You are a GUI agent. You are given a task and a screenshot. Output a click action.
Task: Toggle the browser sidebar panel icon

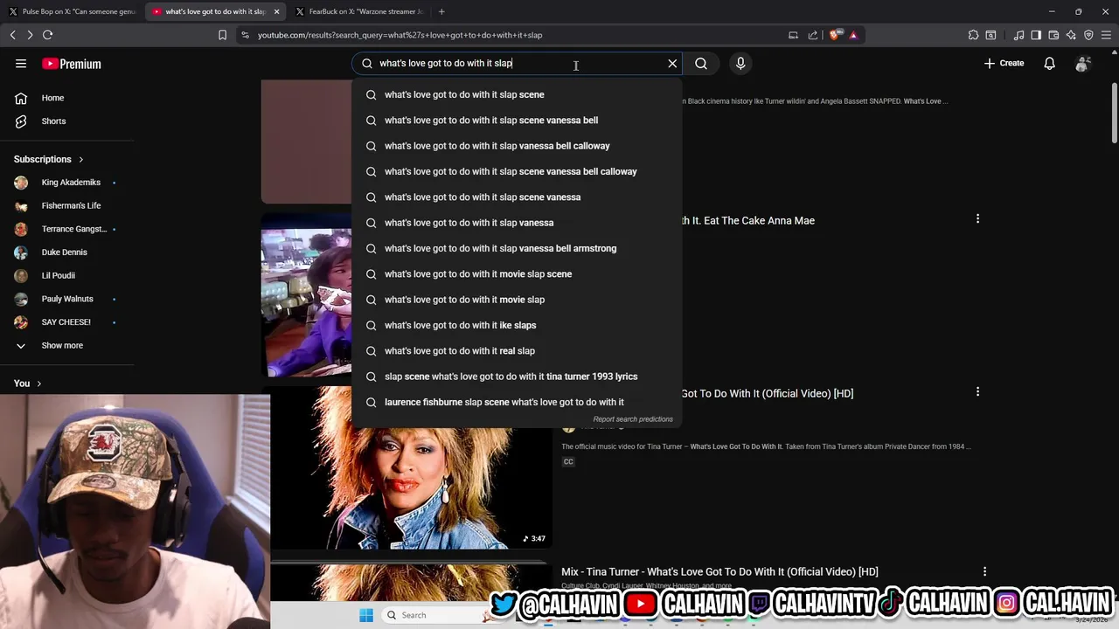[1036, 35]
